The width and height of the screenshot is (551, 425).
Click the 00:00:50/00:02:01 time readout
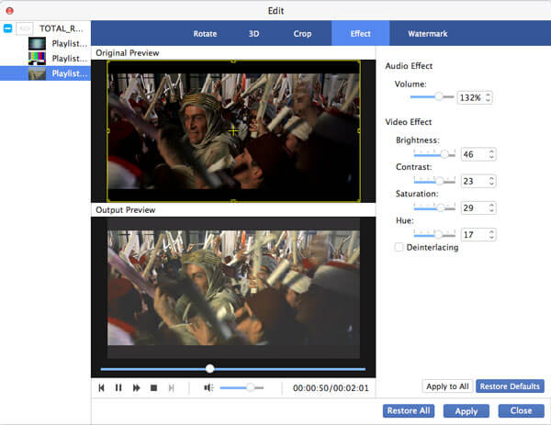click(331, 388)
